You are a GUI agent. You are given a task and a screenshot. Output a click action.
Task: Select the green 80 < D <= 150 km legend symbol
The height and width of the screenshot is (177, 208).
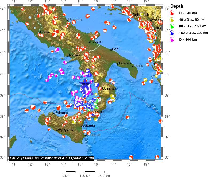pos(172,26)
